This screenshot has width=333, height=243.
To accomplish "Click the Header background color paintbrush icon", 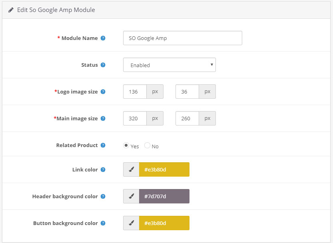I will click(131, 196).
